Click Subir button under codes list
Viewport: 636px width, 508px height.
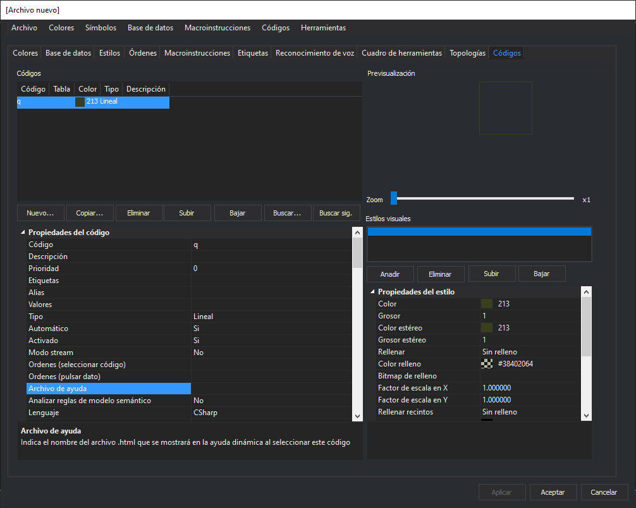click(x=187, y=213)
